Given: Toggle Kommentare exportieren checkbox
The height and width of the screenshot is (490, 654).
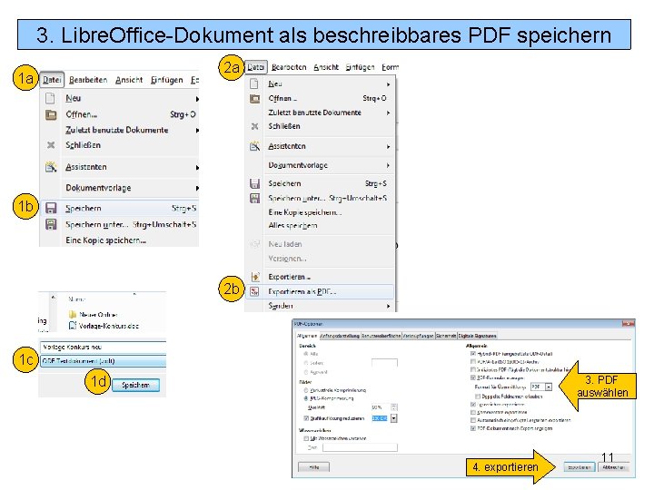Looking at the screenshot, I should coord(473,412).
